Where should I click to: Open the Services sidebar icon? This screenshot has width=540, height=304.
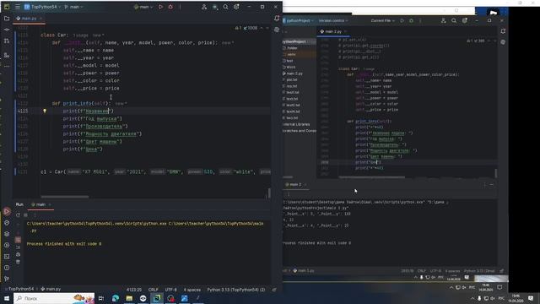pos(7,245)
